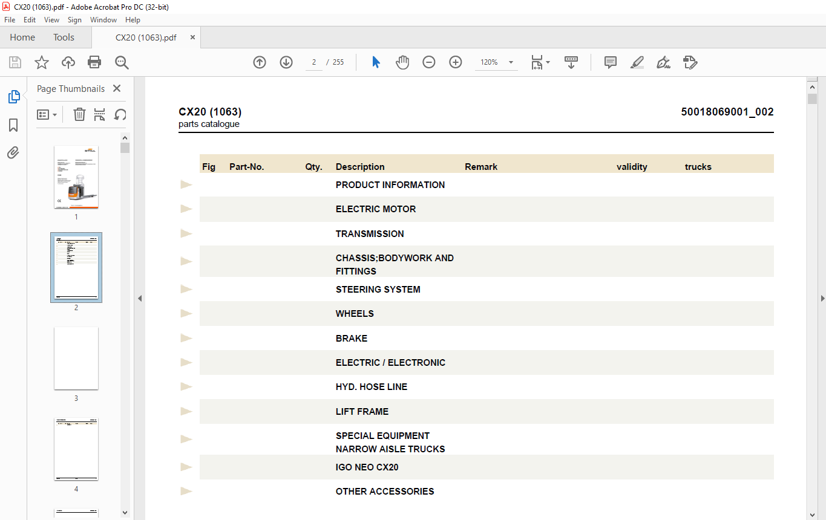The height and width of the screenshot is (520, 826).
Task: Select the arrow Selection tool
Action: click(x=376, y=62)
